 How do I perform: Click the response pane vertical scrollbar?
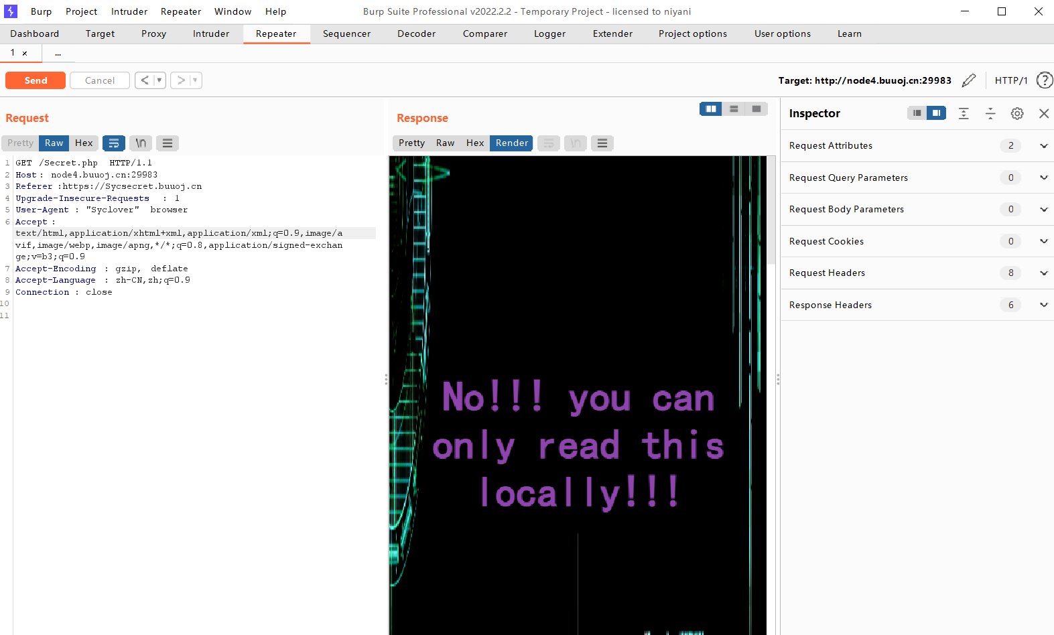(x=771, y=210)
